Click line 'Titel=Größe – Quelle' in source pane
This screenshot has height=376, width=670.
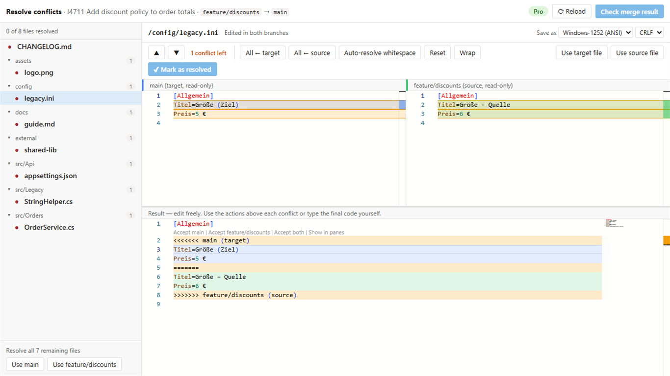474,105
